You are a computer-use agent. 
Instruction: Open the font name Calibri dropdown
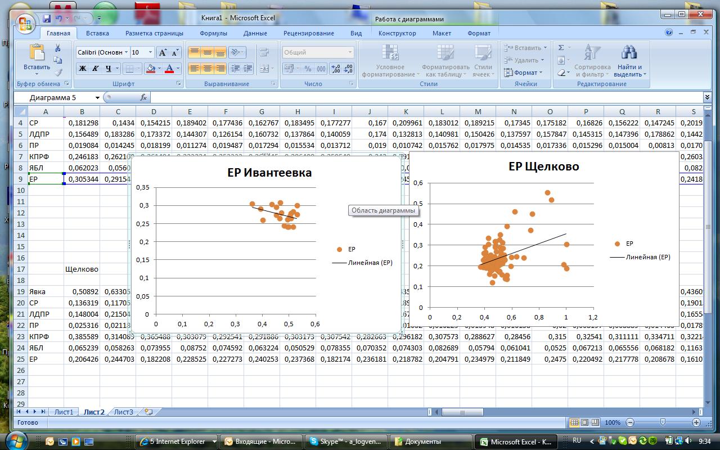tap(127, 52)
